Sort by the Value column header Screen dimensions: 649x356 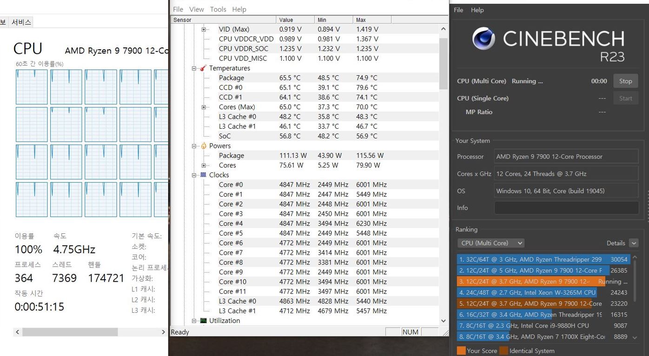(296, 20)
